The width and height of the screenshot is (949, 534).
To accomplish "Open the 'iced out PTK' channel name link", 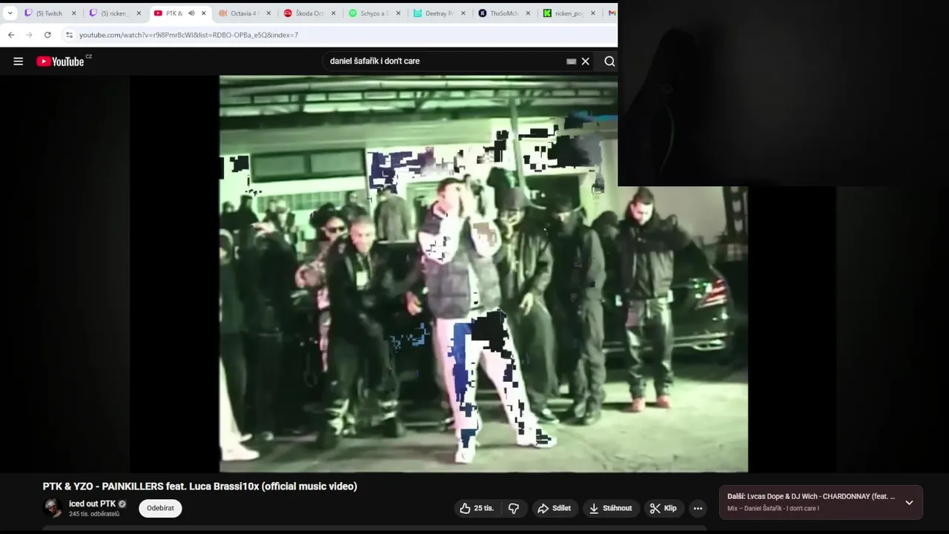I will [x=93, y=504].
